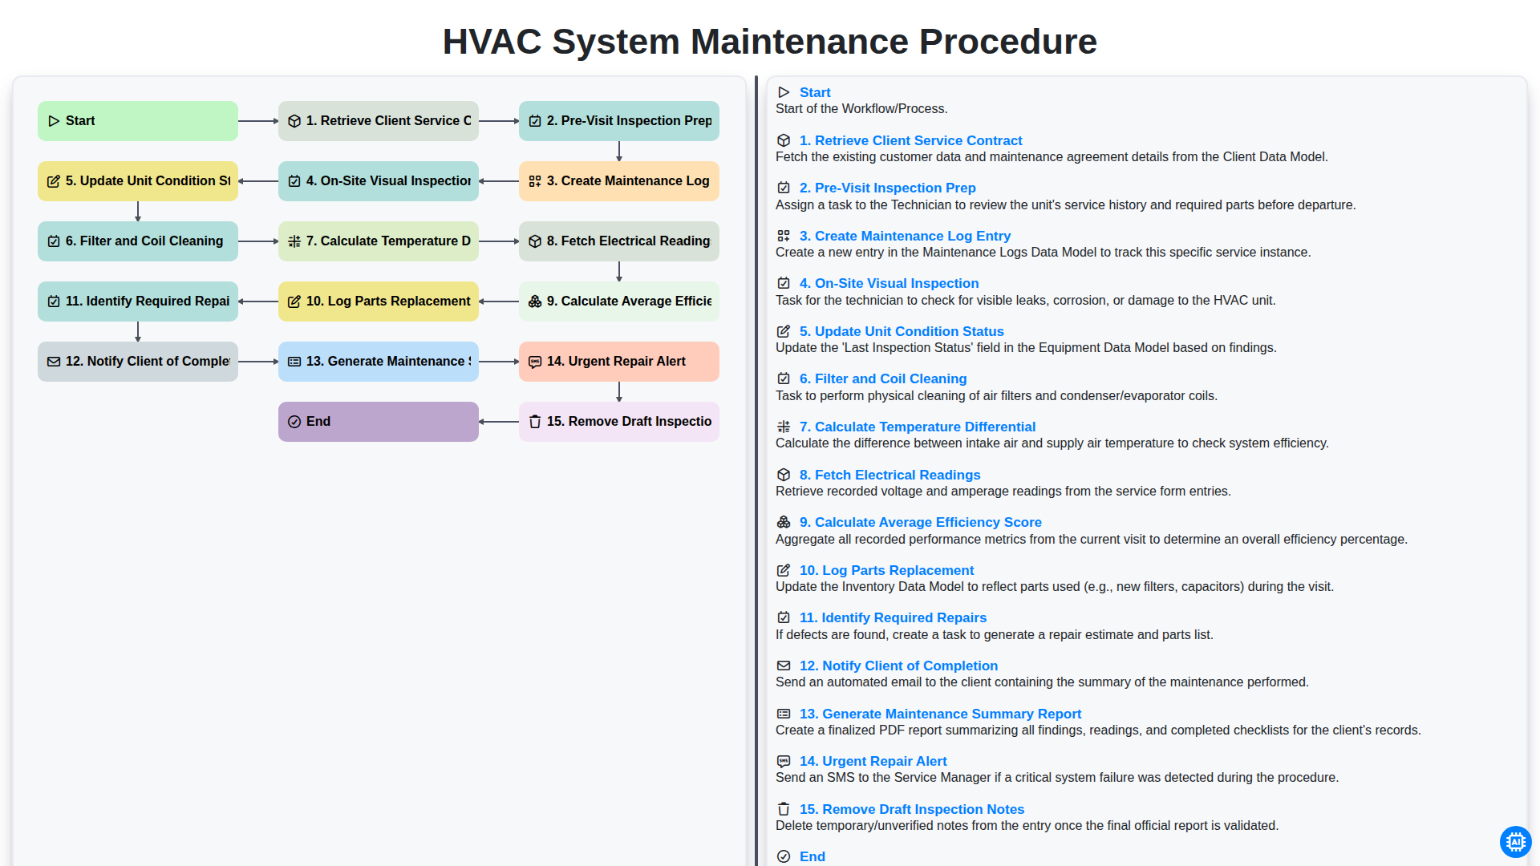Click pencil icon beside Update Unit Condition Status heading

point(784,331)
